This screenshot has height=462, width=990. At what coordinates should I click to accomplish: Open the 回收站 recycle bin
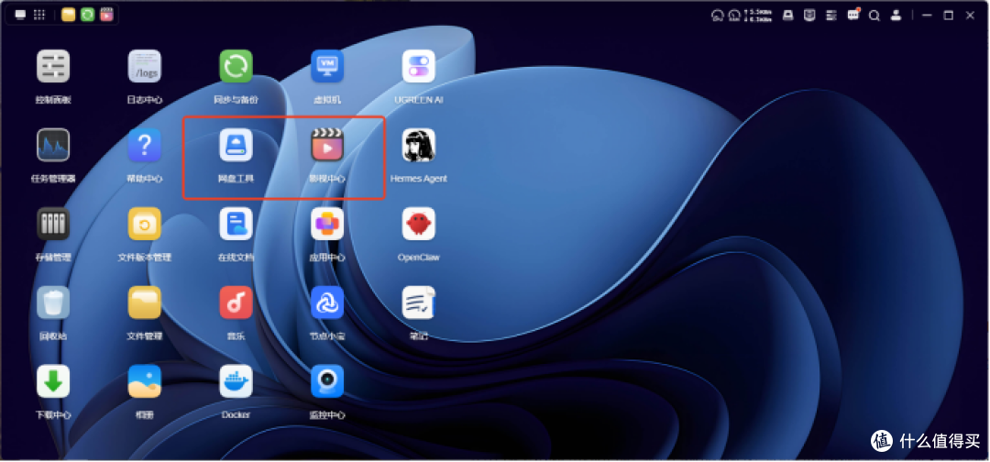53,302
